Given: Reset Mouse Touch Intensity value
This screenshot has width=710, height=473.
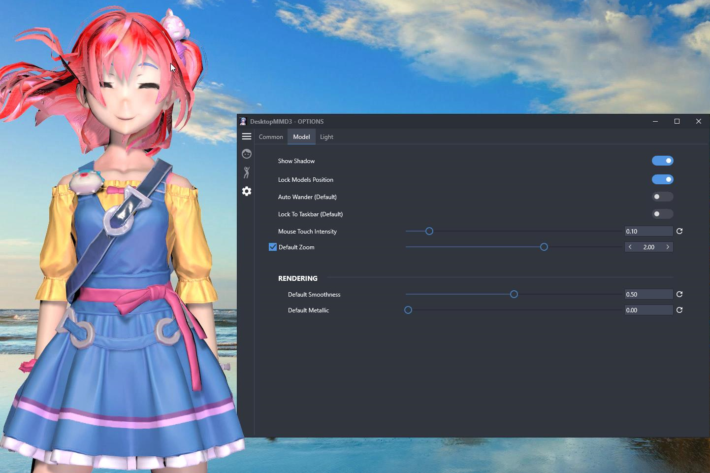Looking at the screenshot, I should pos(679,231).
